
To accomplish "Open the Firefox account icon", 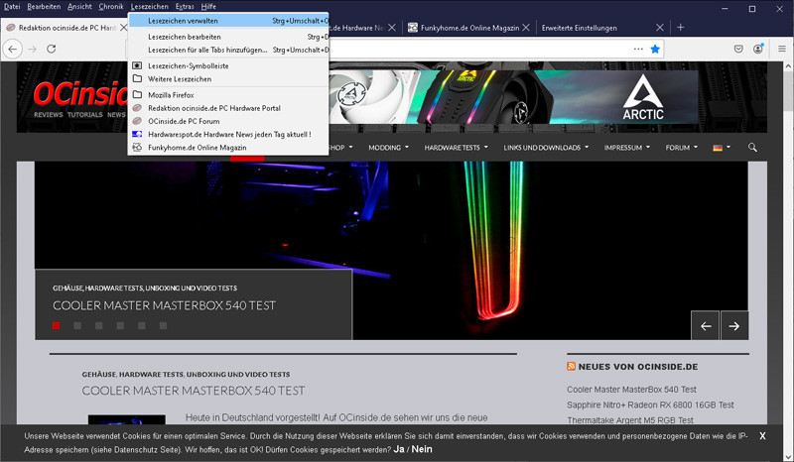I will coord(758,49).
